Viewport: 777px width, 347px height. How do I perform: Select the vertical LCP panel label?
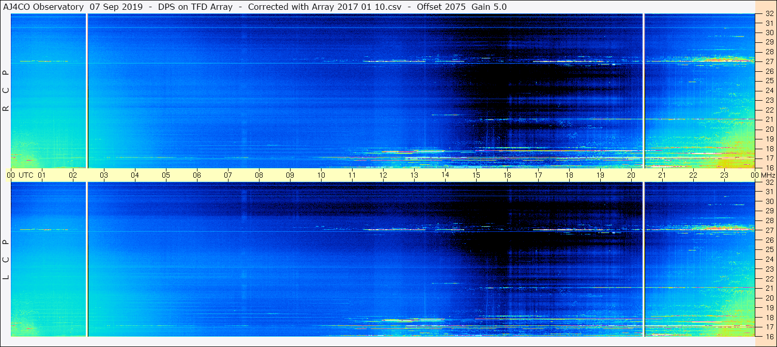[6, 259]
